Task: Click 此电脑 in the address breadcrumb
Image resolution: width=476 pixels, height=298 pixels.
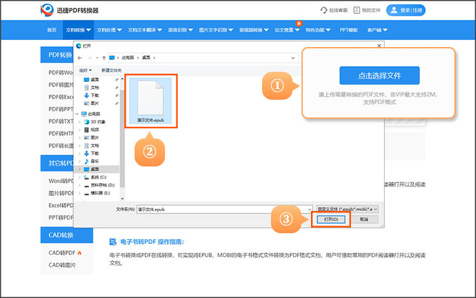Action: point(128,57)
